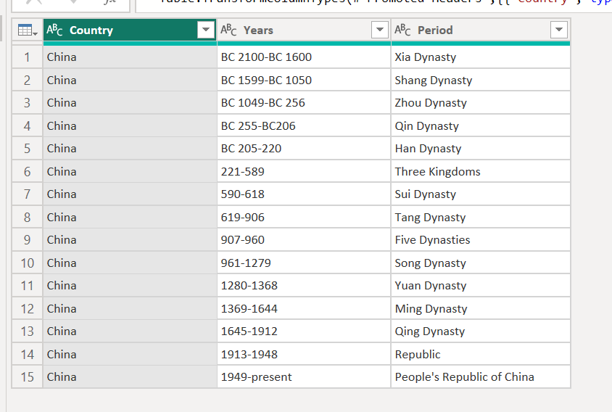Screen dimensions: 612x412
Task: Click the Shang Dynasty cell
Action: [x=481, y=80]
